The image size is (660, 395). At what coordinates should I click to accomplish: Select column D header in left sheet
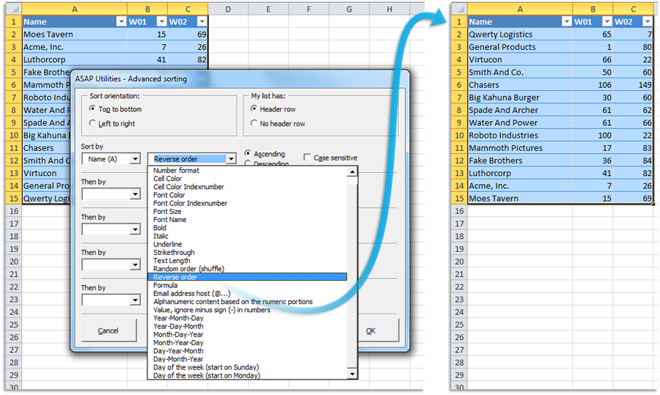tap(228, 9)
